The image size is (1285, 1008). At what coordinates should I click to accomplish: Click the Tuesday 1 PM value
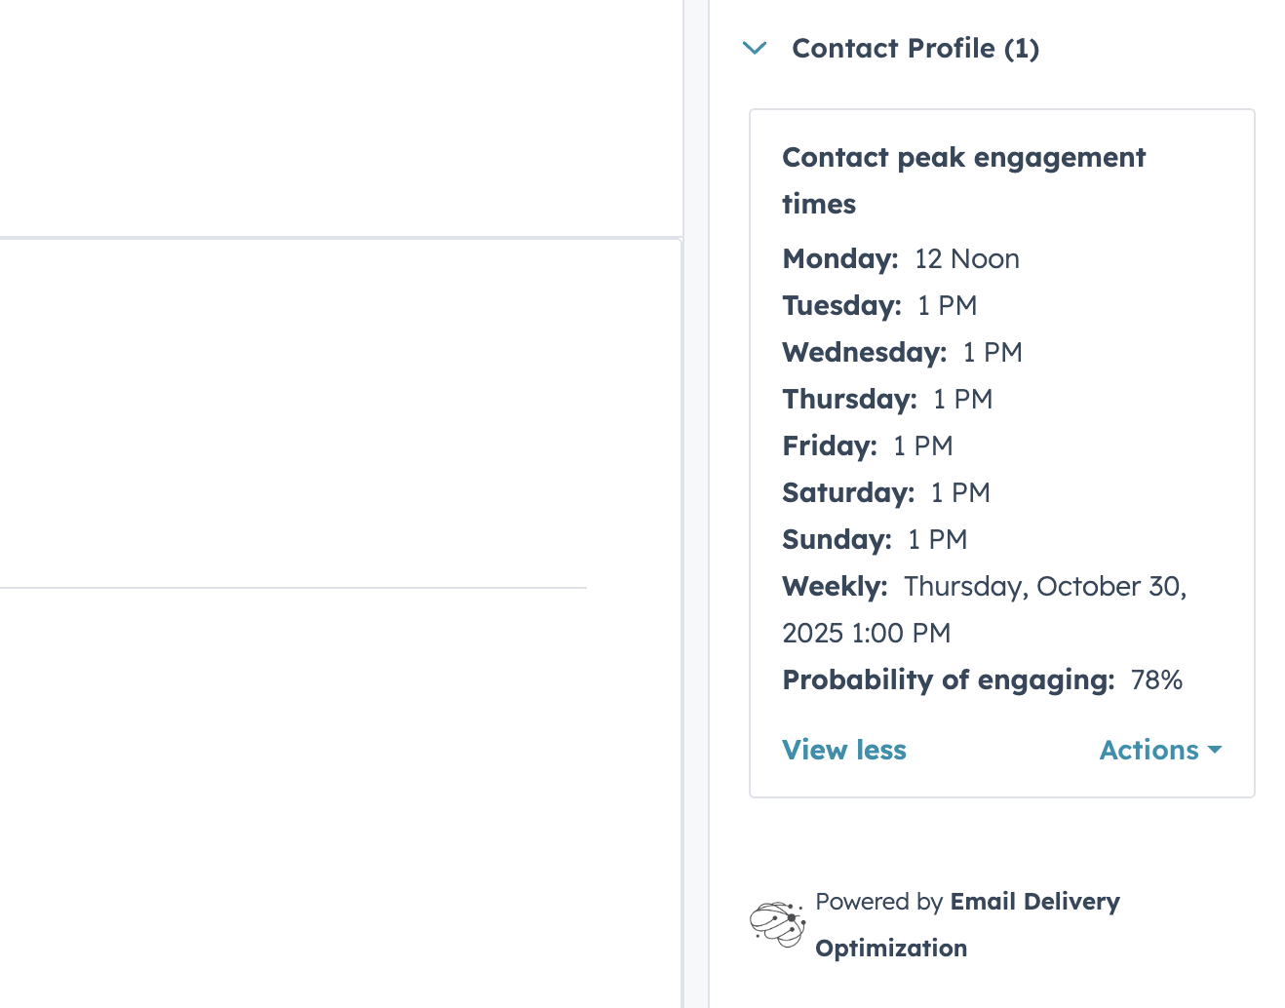coord(947,305)
